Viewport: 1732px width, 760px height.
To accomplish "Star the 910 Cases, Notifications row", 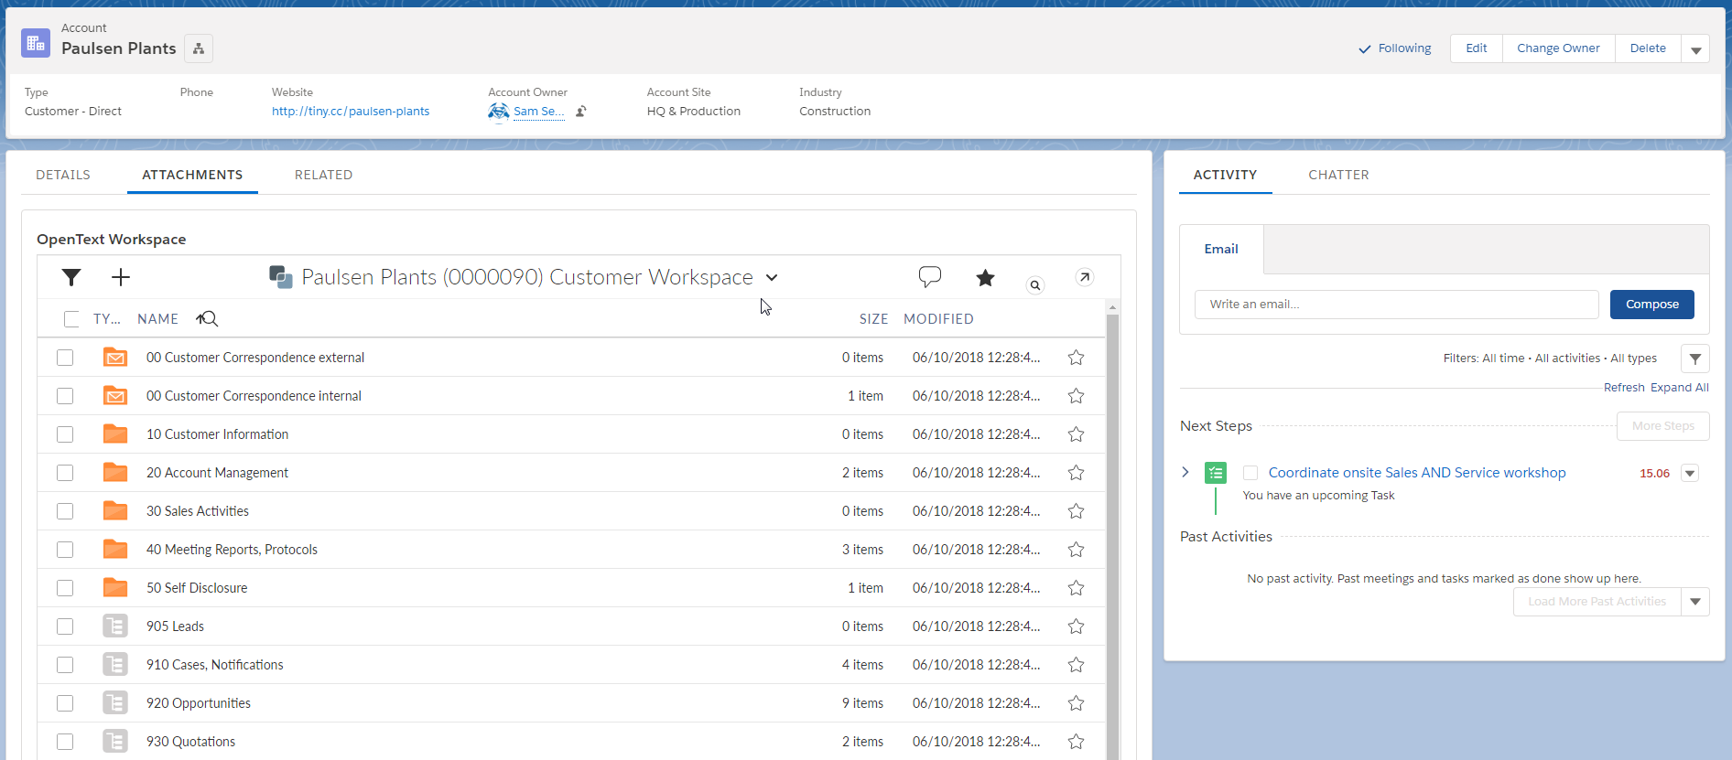I will [x=1077, y=665].
